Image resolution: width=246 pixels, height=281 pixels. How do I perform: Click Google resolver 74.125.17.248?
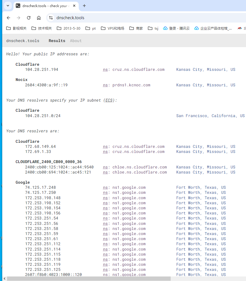pyautogui.click(x=40, y=187)
